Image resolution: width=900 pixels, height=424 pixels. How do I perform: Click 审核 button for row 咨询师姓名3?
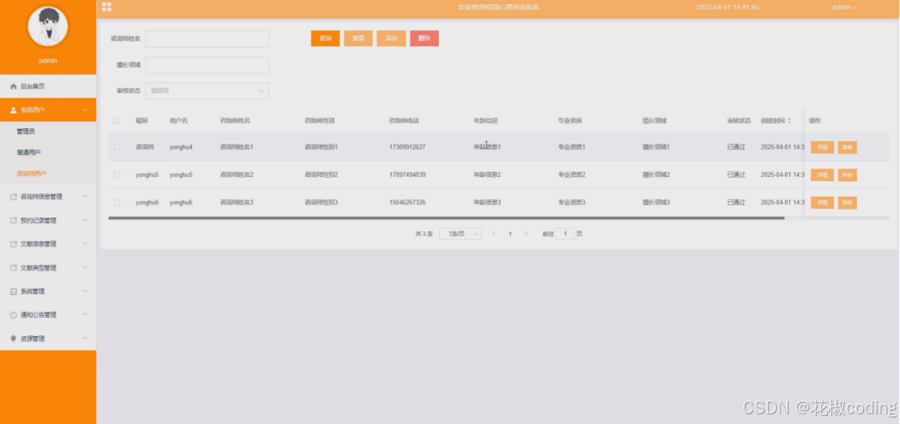click(847, 202)
